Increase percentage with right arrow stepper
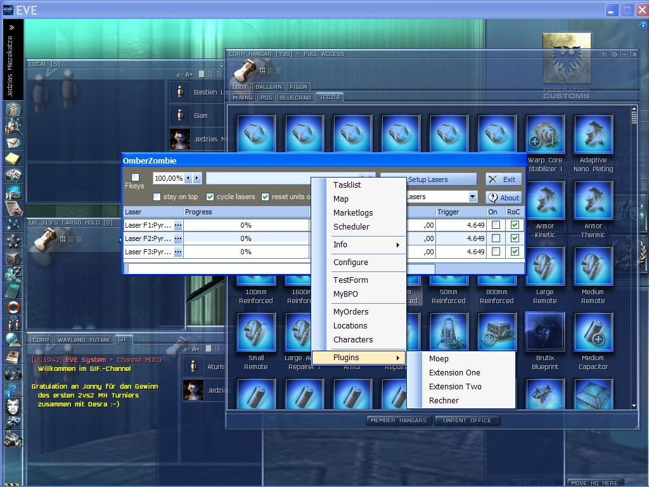This screenshot has height=487, width=649. coord(197,178)
